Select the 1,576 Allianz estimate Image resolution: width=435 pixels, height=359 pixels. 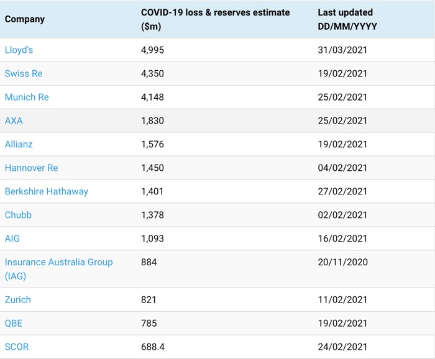coord(152,145)
